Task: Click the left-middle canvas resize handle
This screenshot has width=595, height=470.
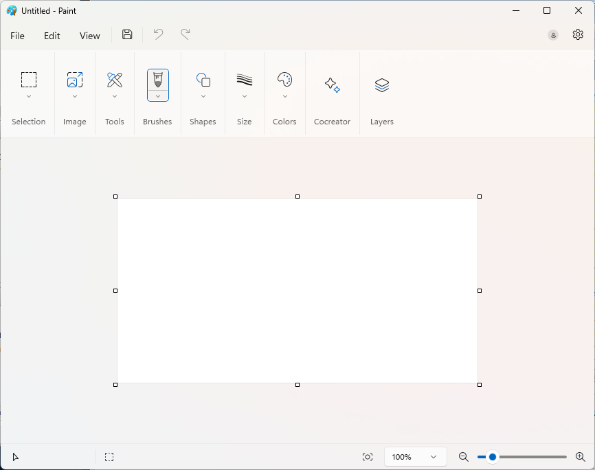Action: point(115,291)
